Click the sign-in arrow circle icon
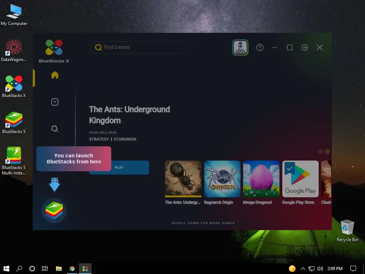The image size is (365, 274). click(x=305, y=47)
